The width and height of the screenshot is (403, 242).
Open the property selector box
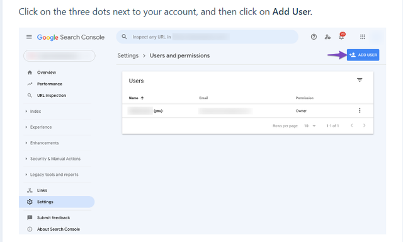(x=59, y=56)
